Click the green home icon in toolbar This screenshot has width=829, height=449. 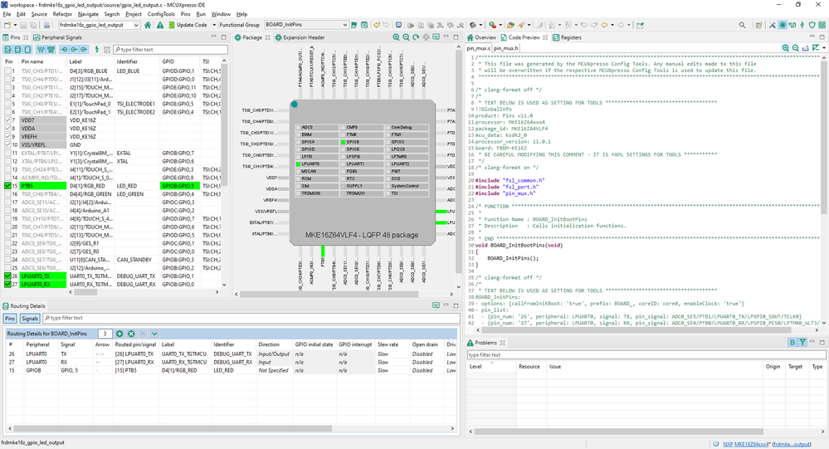tap(148, 25)
